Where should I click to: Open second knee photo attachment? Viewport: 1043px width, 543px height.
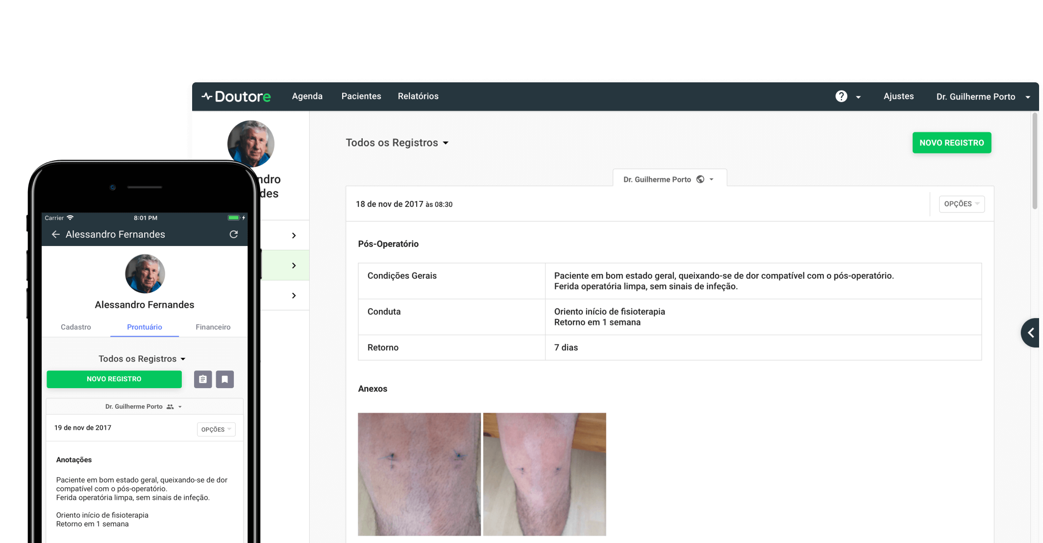(545, 474)
